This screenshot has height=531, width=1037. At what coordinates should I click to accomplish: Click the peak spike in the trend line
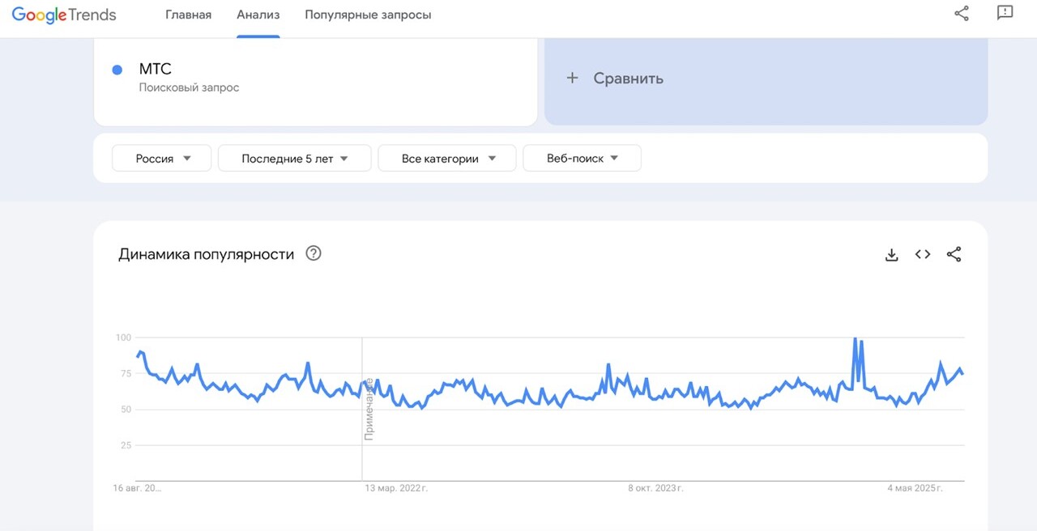coord(856,340)
